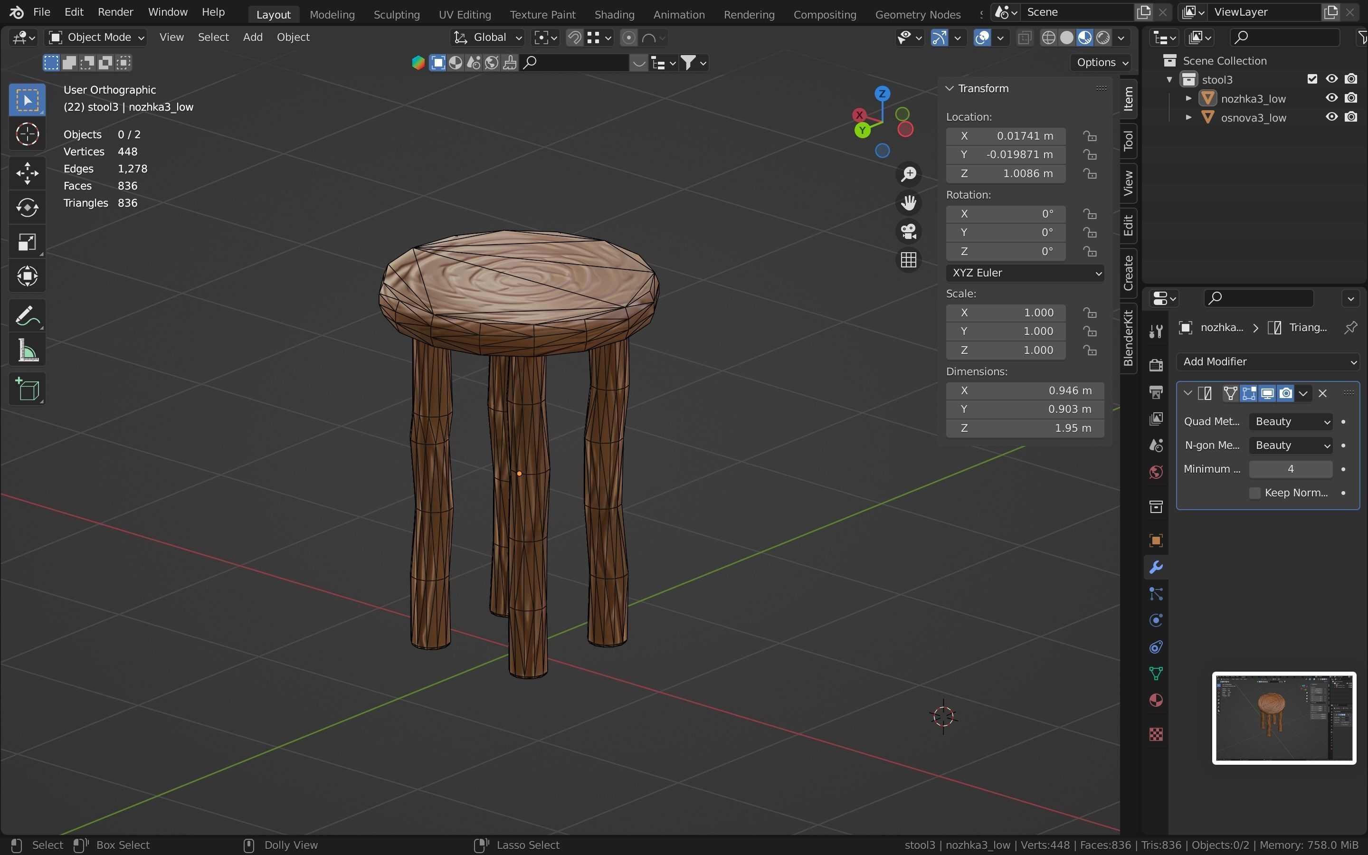This screenshot has width=1368, height=855.
Task: Open Global transform orientation dropdown
Action: [x=488, y=38]
